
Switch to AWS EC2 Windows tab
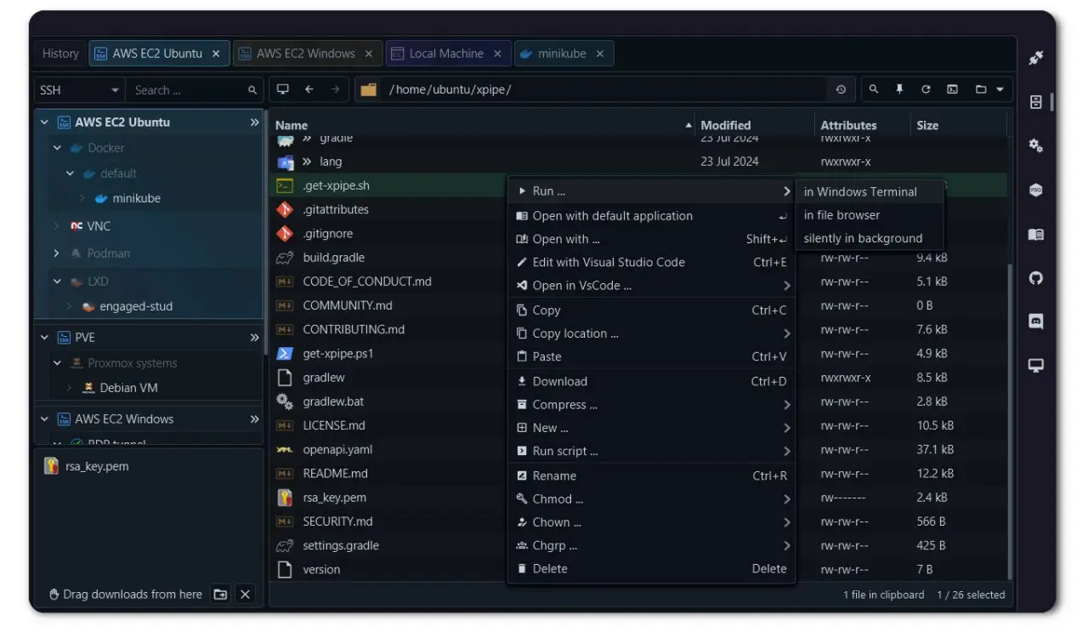pos(306,54)
